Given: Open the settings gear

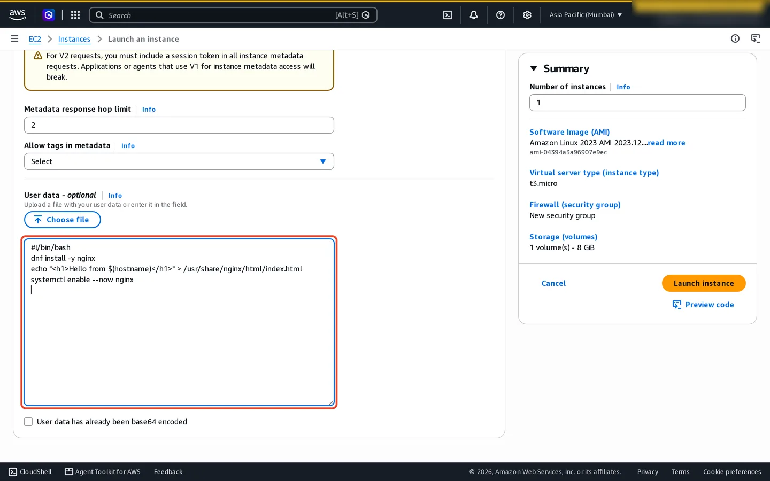Looking at the screenshot, I should point(527,15).
